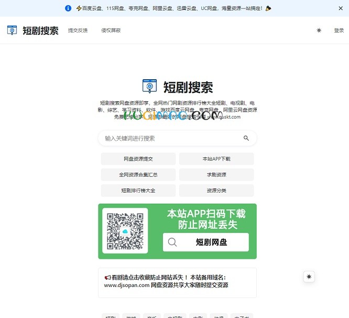Open 短剧排行榜大全 rankings
The width and height of the screenshot is (349, 318).
(138, 190)
